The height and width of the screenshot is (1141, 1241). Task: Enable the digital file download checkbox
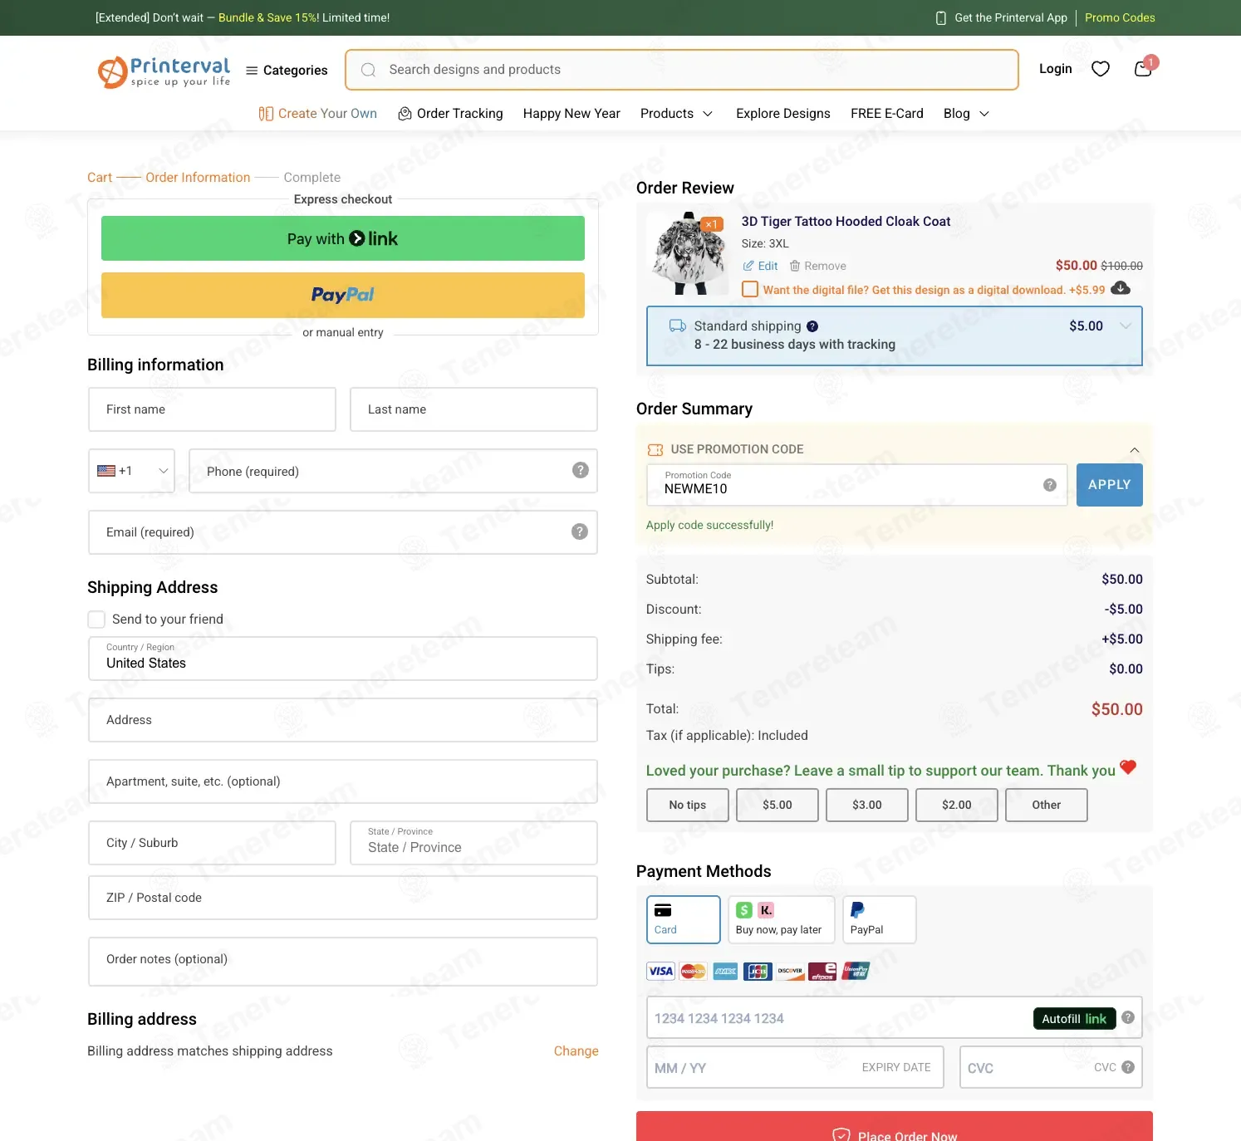(750, 289)
